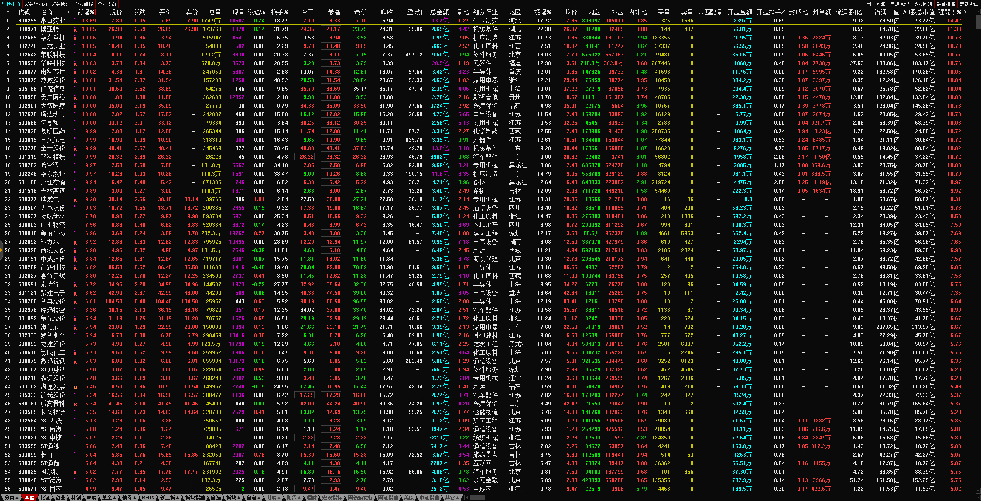
Task: Click the N marker beside 海通发展
Action: pos(75,387)
